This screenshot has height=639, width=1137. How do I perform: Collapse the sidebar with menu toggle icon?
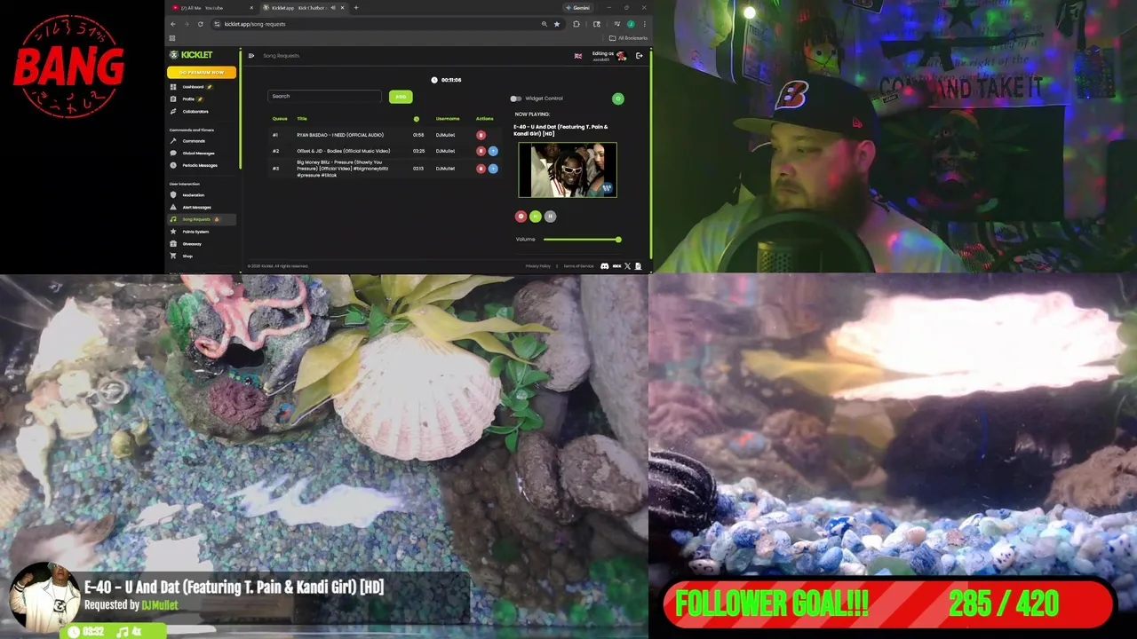tap(251, 56)
